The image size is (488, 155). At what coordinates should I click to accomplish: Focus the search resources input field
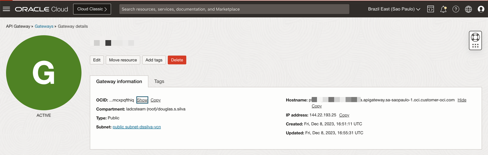(x=234, y=9)
